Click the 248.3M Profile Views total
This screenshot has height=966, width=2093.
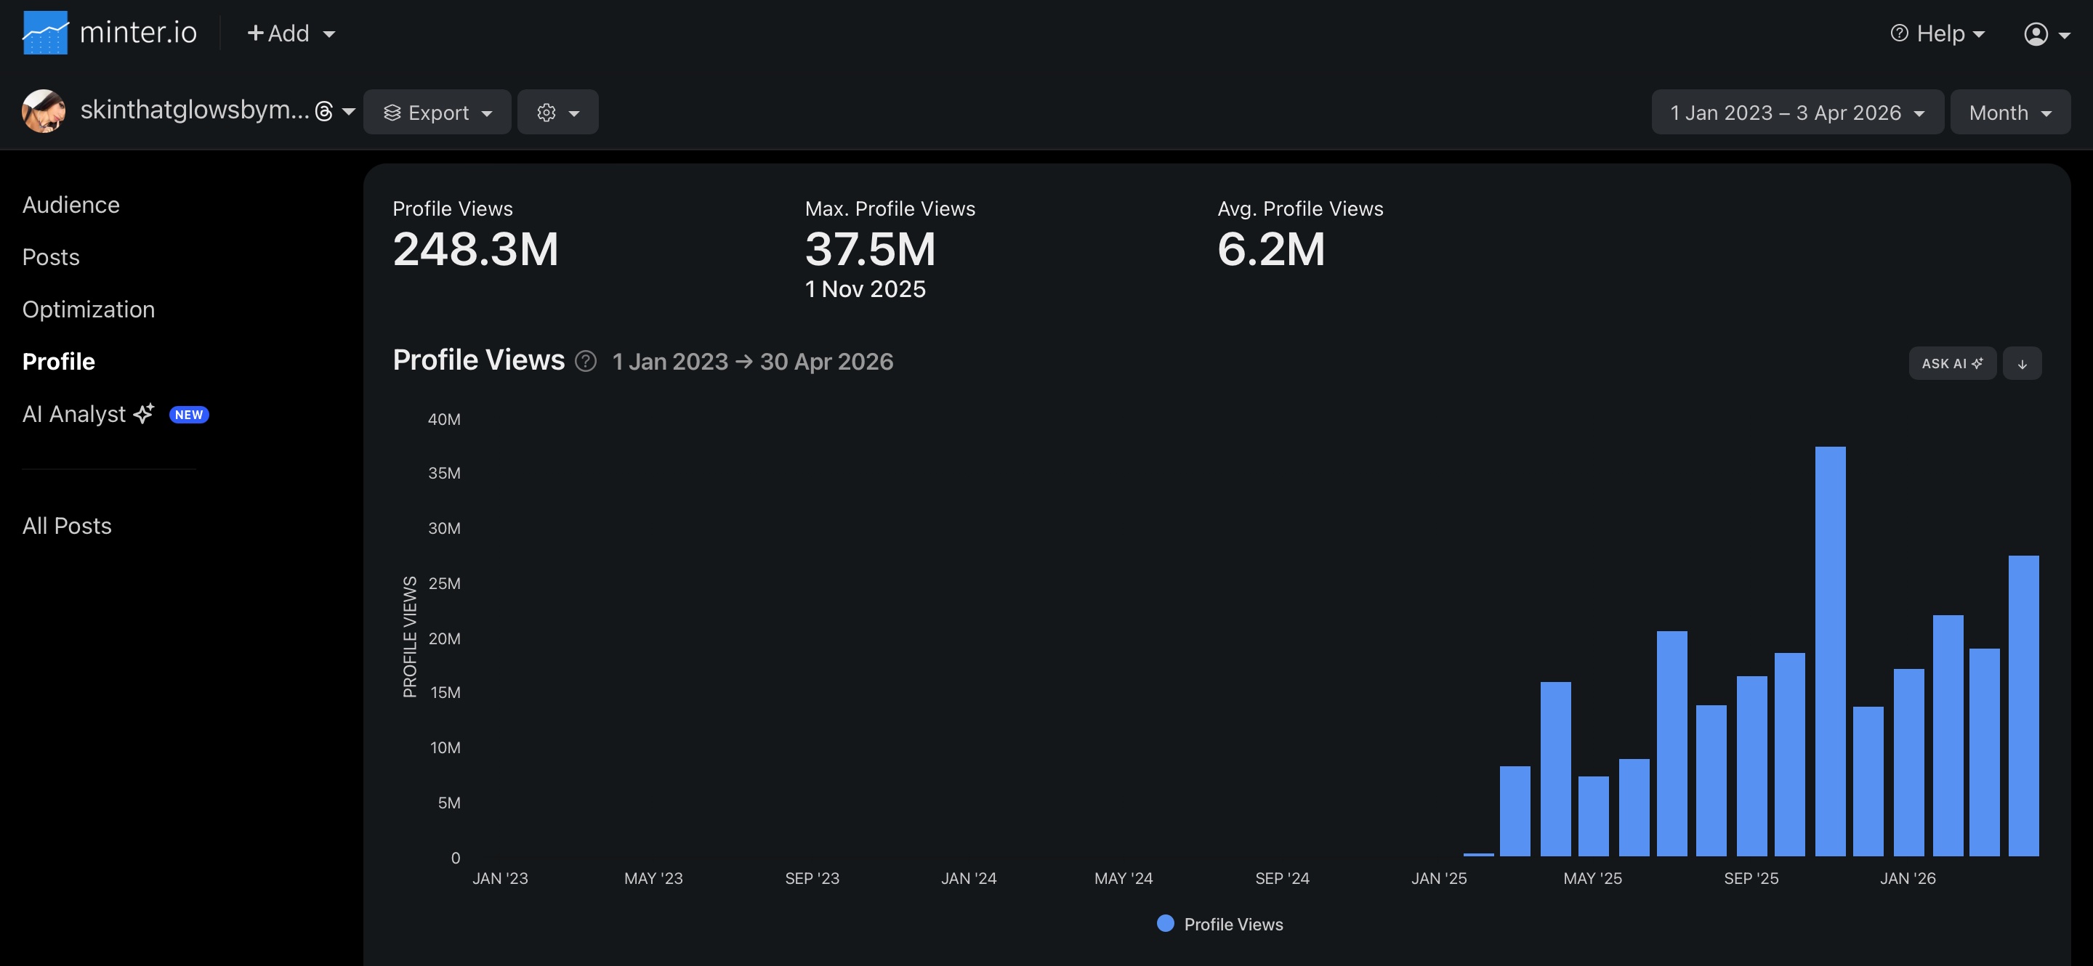pyautogui.click(x=475, y=248)
